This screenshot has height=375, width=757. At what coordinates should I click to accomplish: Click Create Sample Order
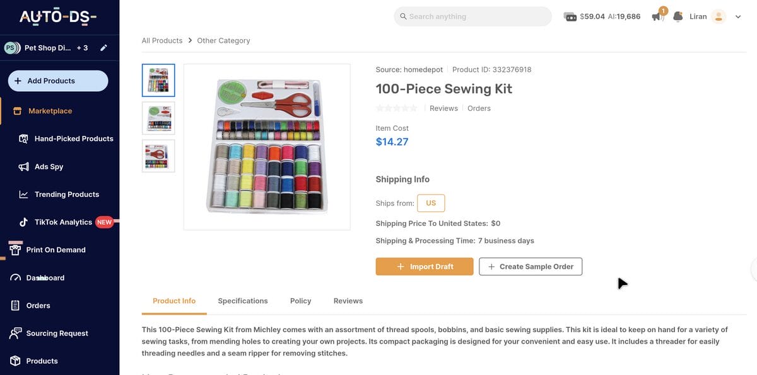click(531, 266)
